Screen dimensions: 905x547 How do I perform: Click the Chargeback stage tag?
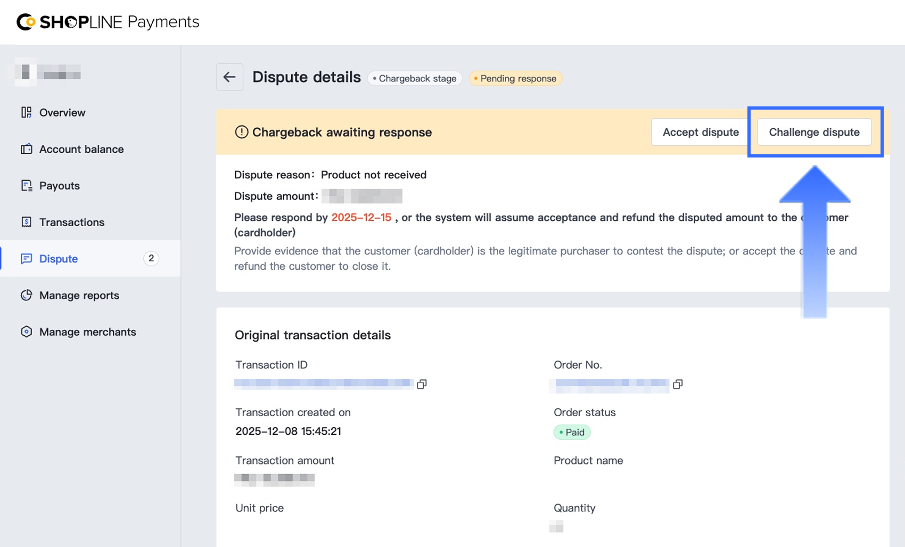tap(415, 79)
